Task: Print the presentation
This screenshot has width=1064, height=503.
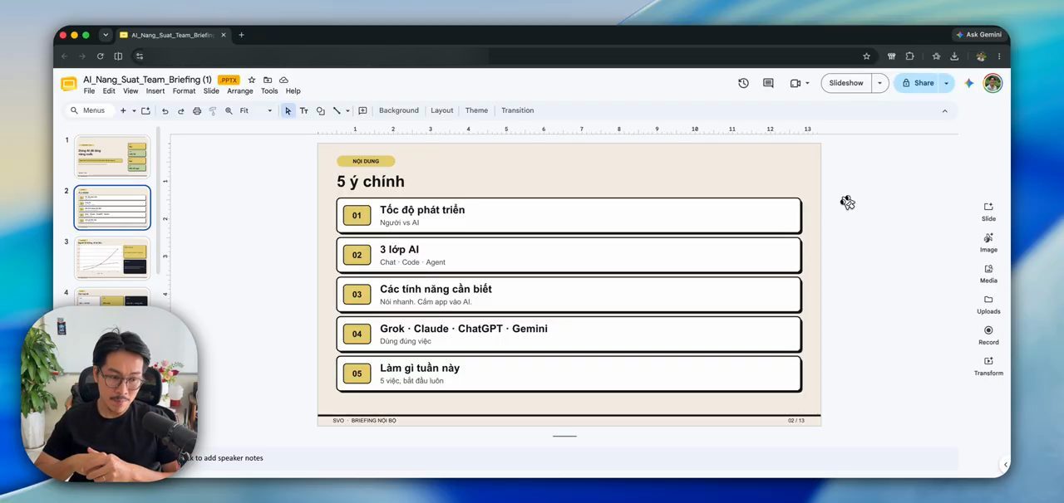Action: click(x=197, y=110)
